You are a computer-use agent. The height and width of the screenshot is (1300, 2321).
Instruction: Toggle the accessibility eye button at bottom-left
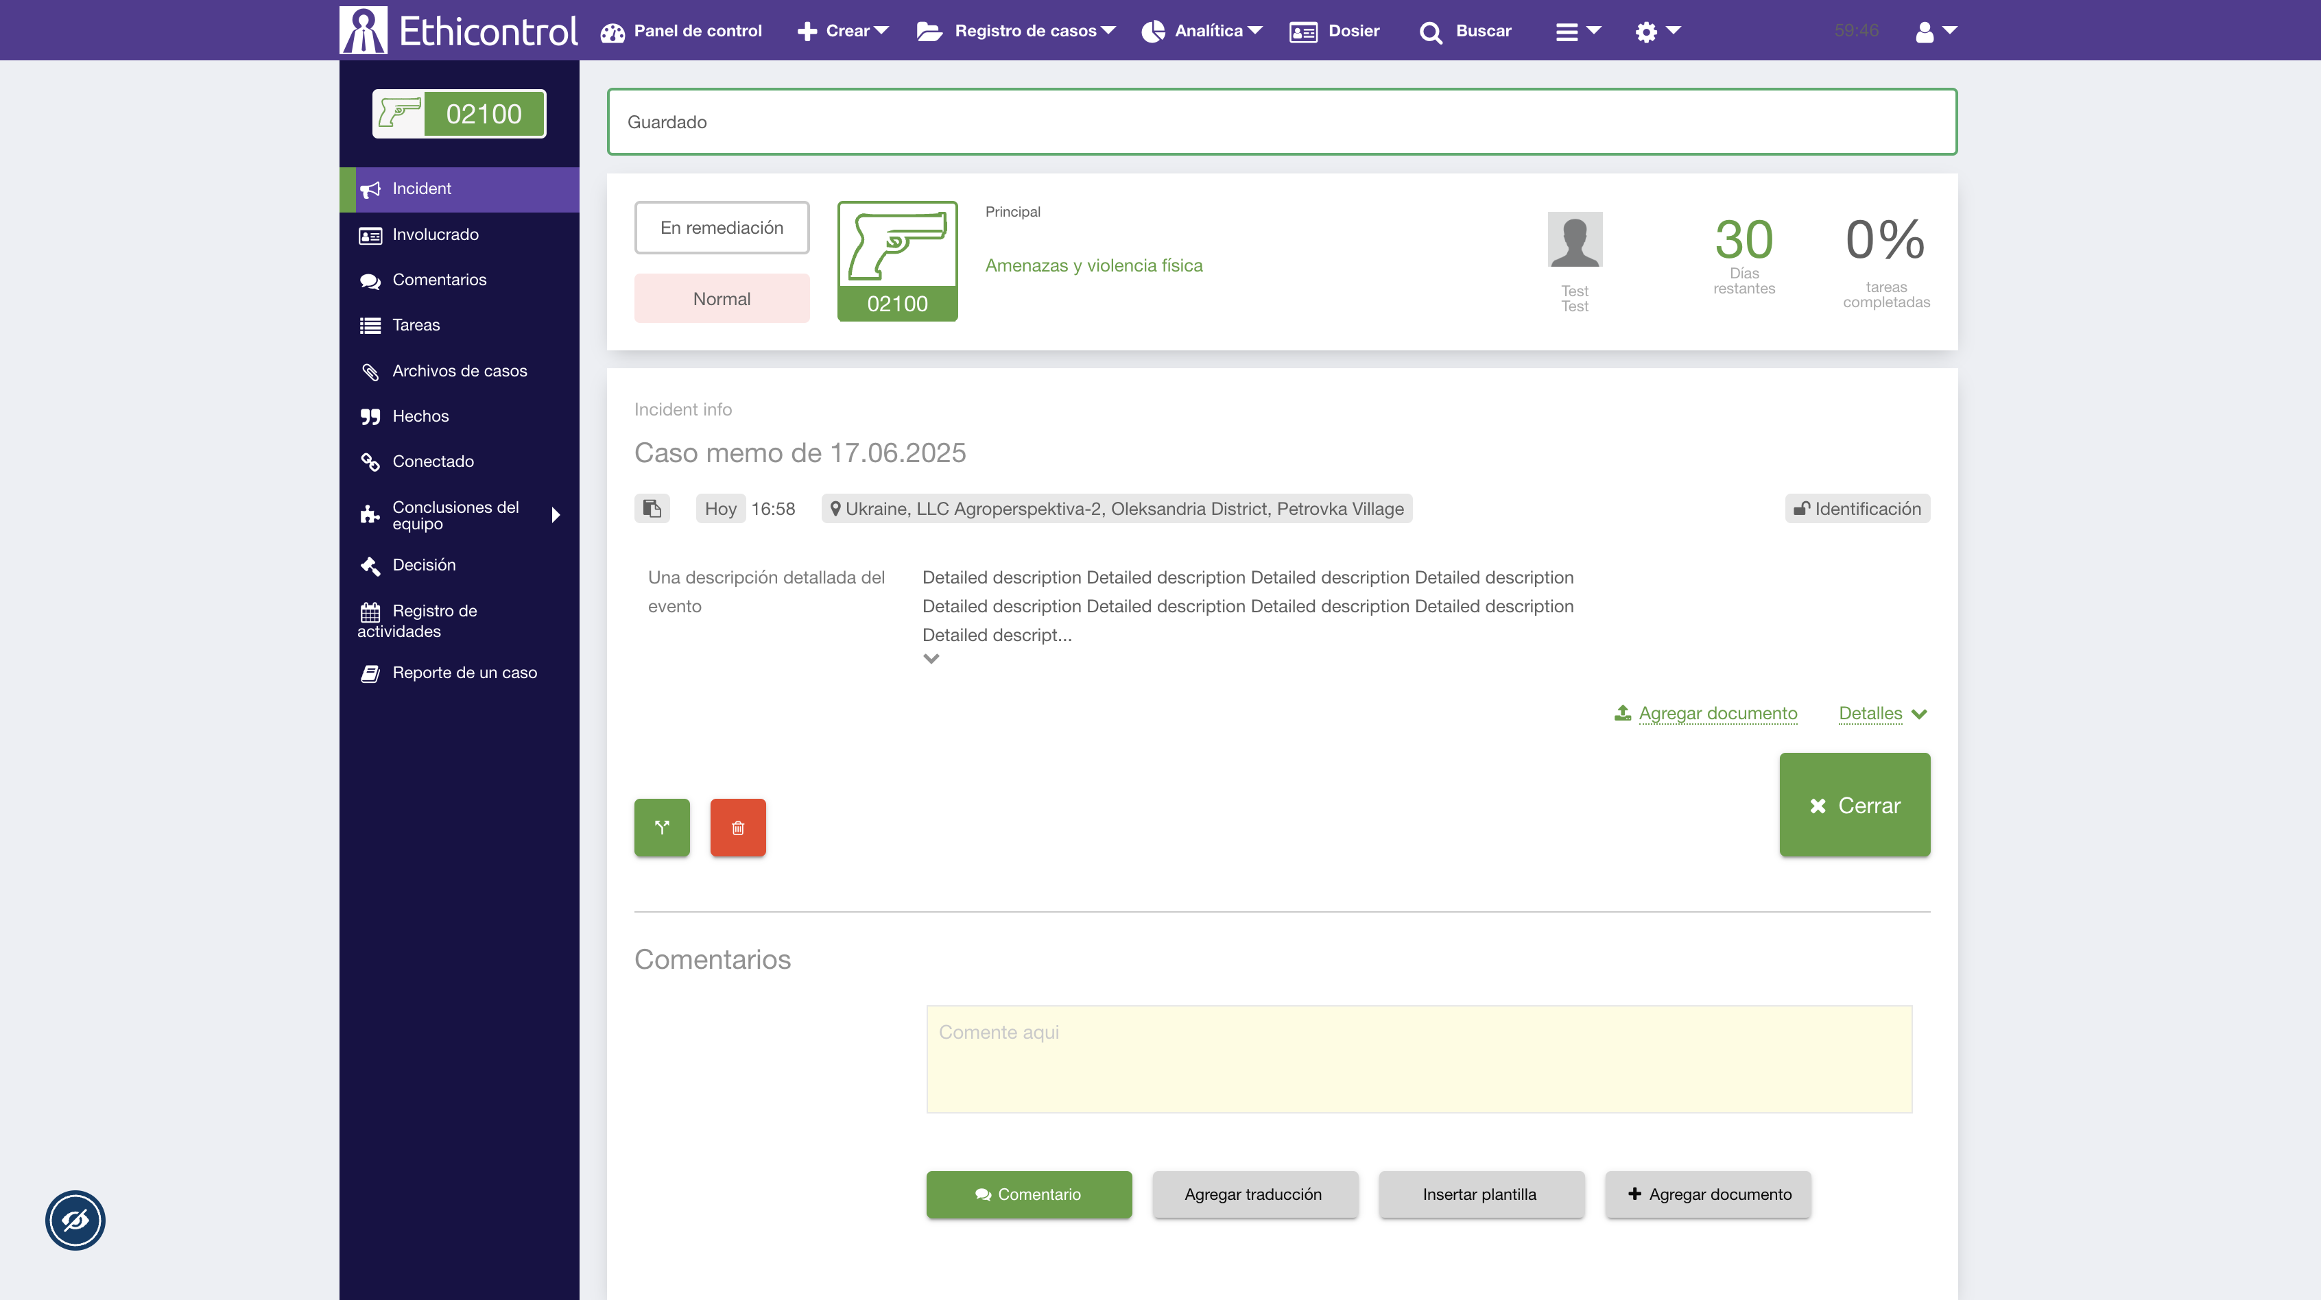[x=75, y=1220]
